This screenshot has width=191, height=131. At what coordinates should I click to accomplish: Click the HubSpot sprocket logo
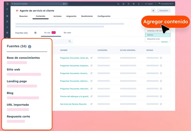click(7, 4)
